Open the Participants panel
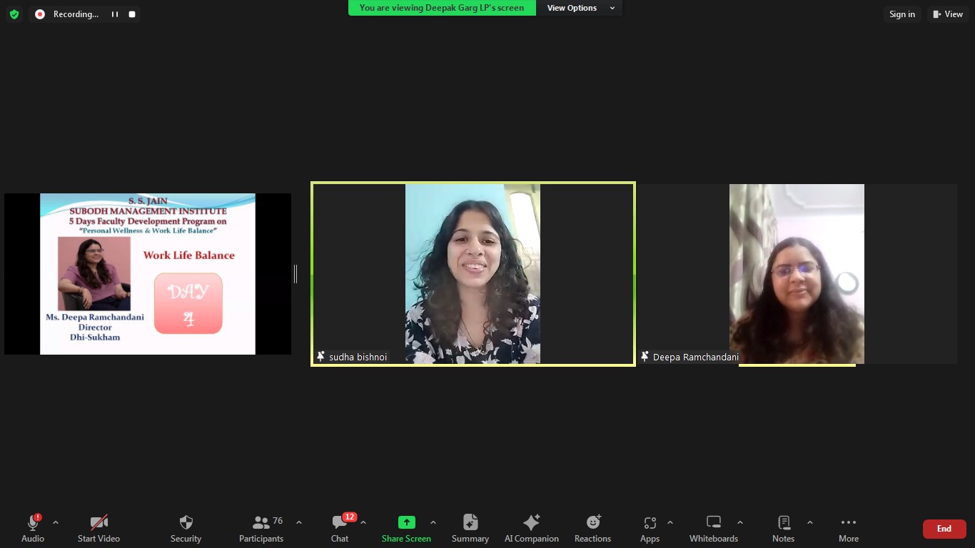 pyautogui.click(x=261, y=529)
